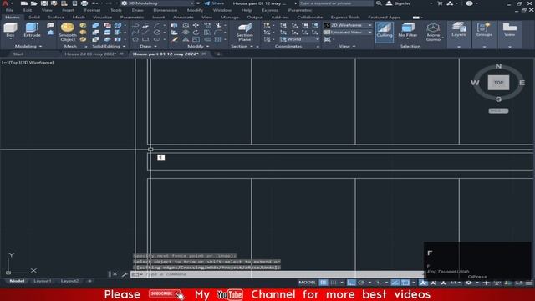Expand the Solid Editing panel
535x301 pixels.
point(109,47)
